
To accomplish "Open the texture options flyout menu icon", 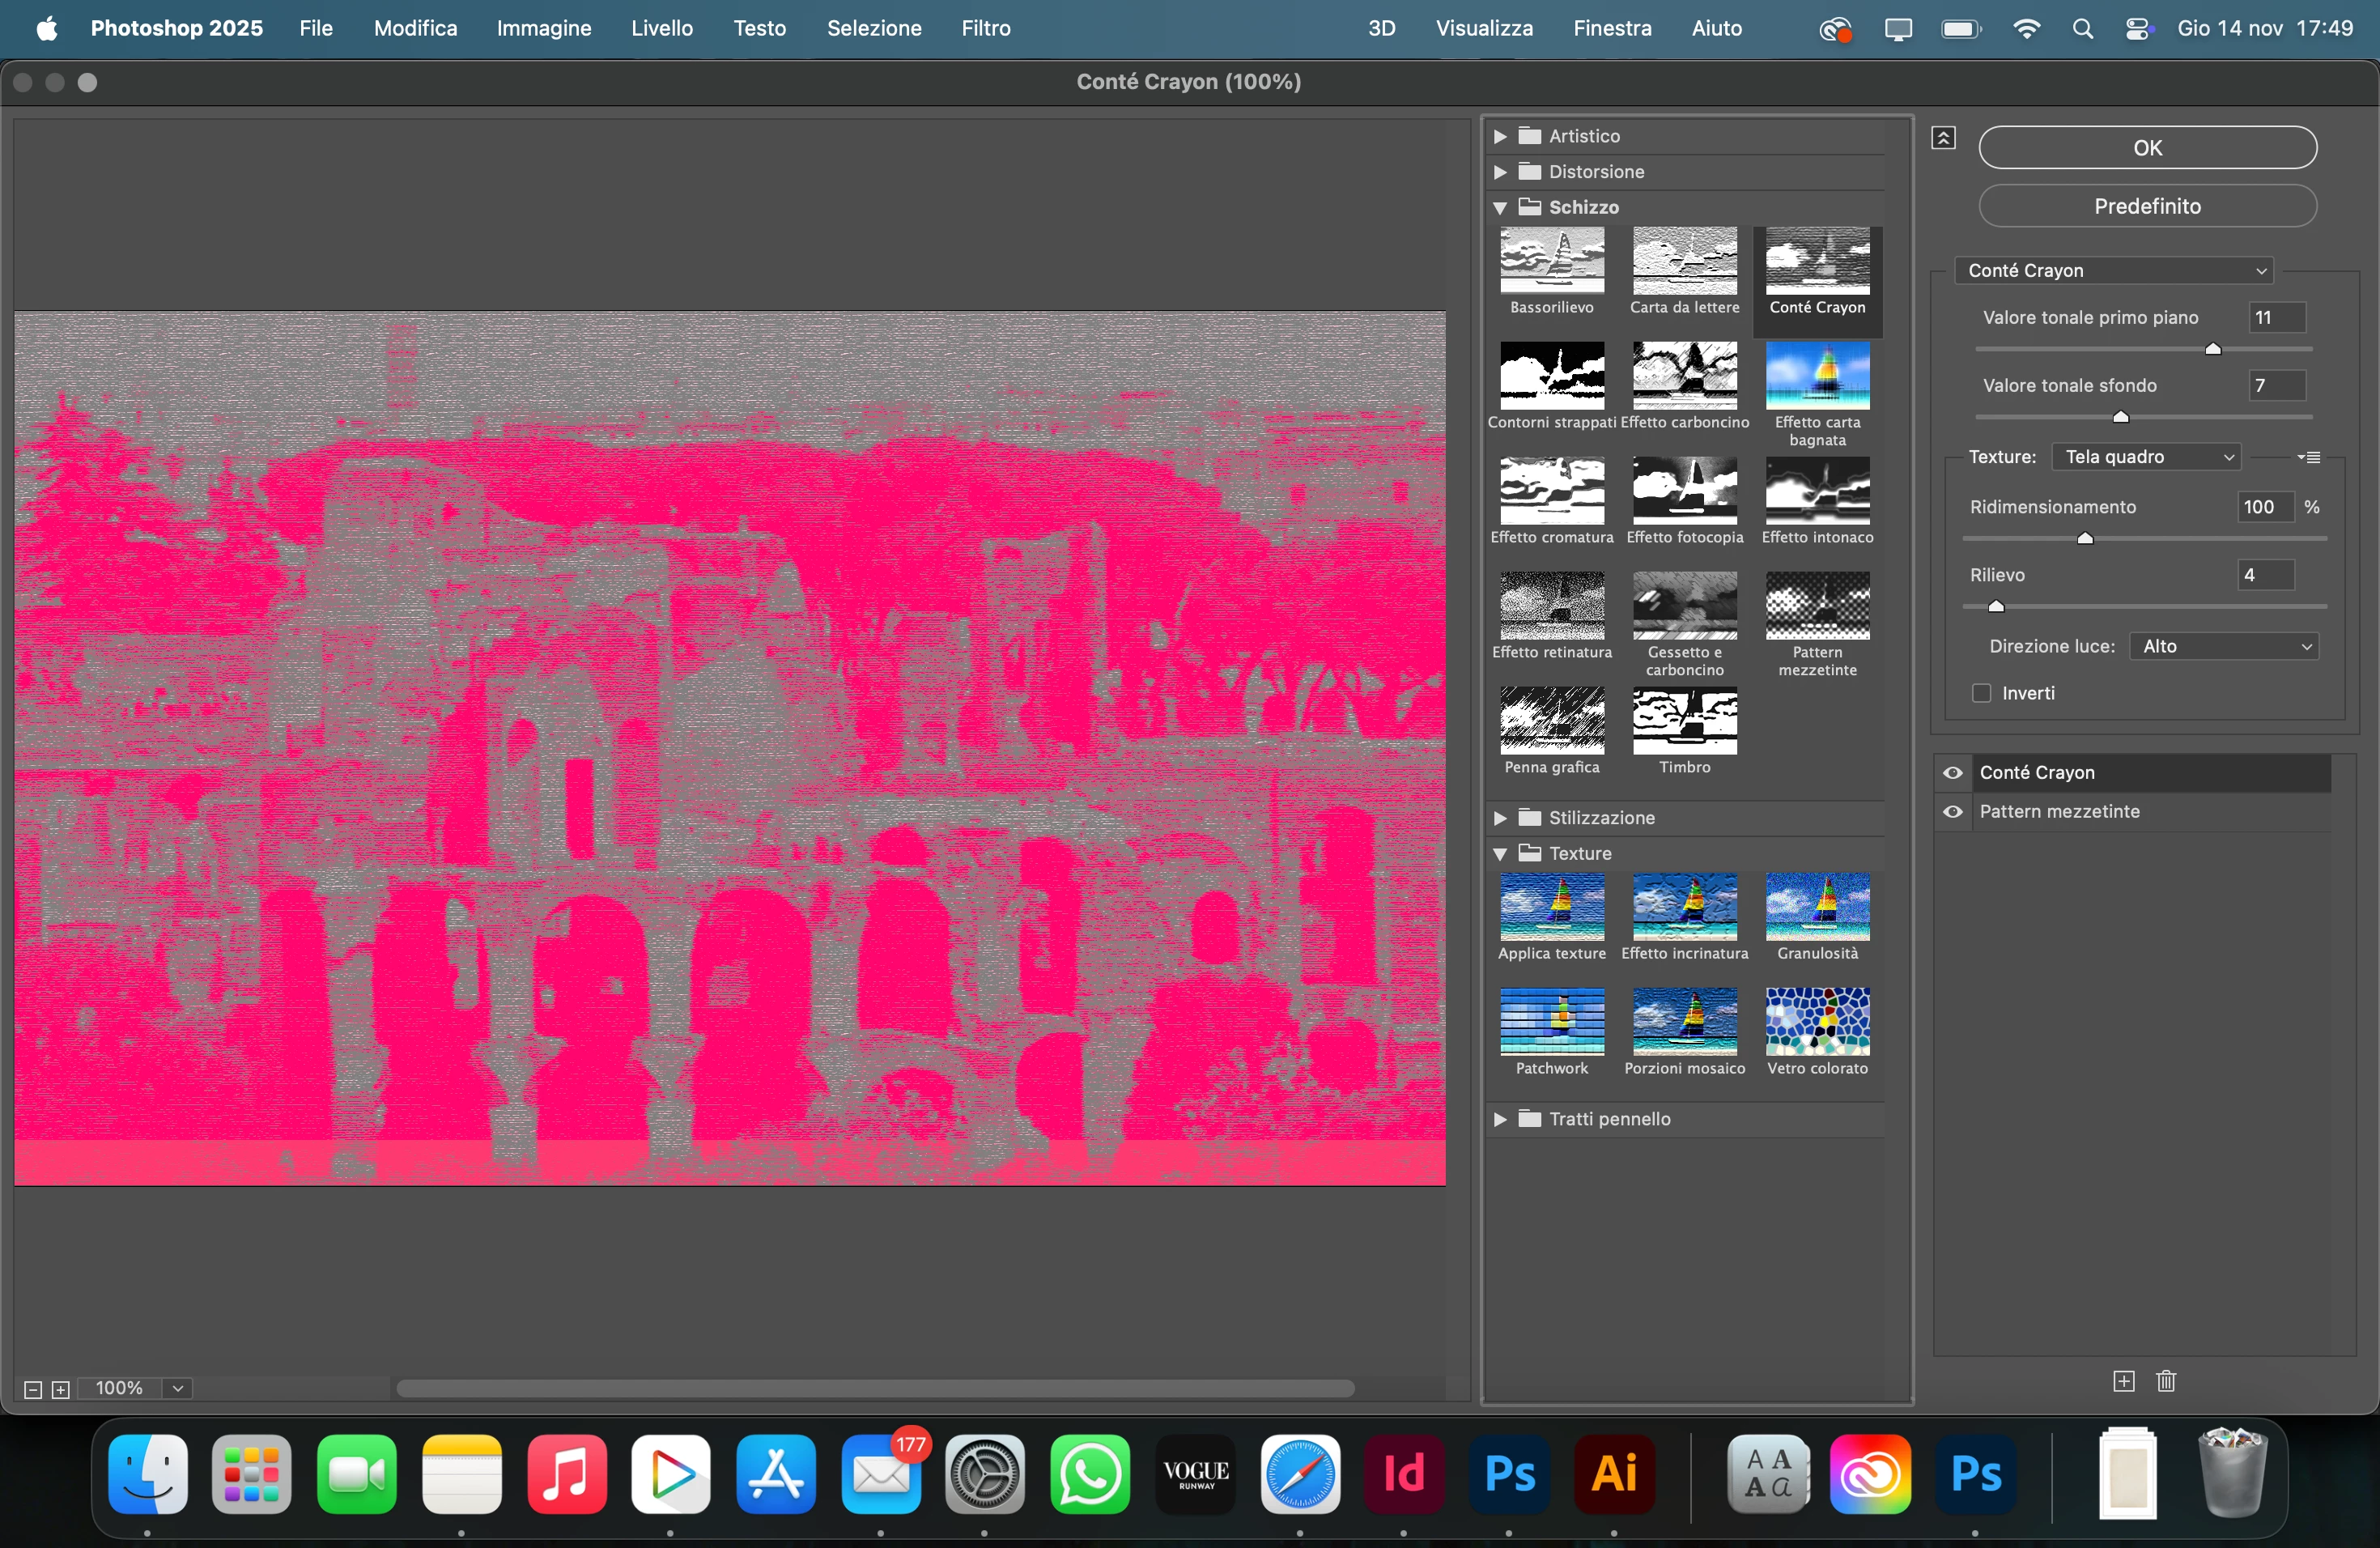I will [x=2308, y=457].
